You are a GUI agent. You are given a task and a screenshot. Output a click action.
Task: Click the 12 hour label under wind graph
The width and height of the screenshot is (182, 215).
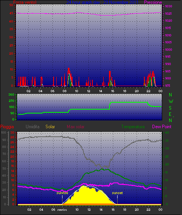(88, 91)
